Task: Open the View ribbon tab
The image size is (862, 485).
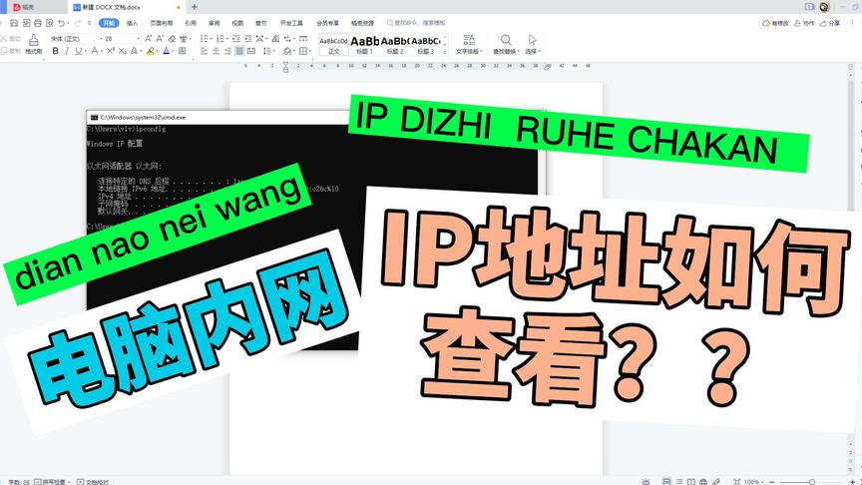Action: click(x=237, y=23)
